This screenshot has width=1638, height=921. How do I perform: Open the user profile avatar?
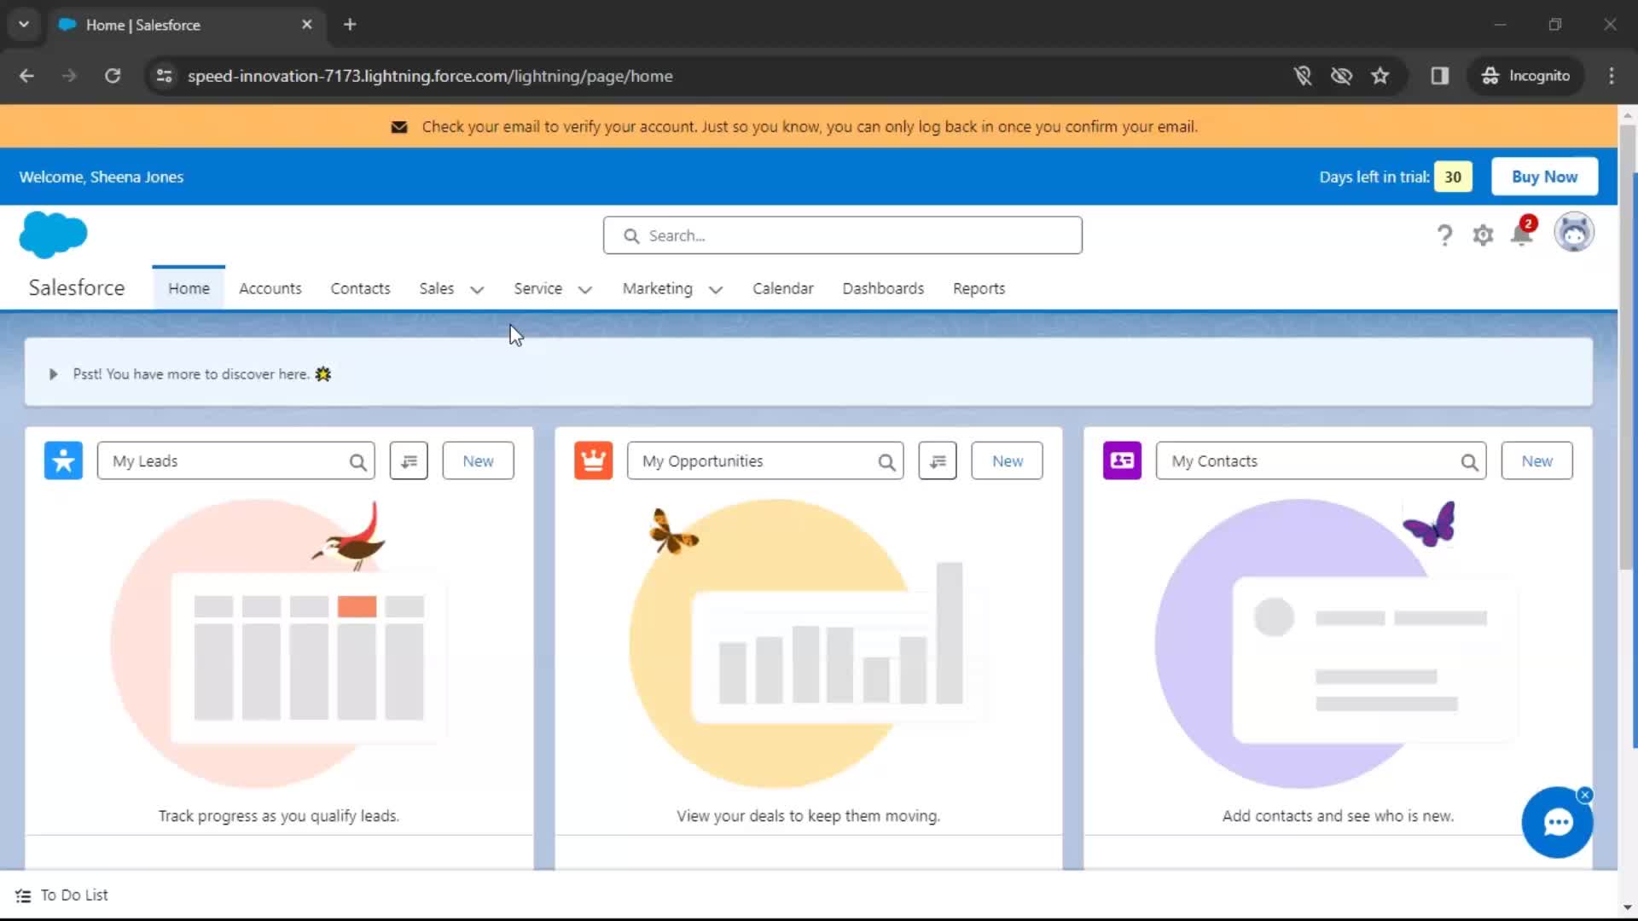[1573, 233]
